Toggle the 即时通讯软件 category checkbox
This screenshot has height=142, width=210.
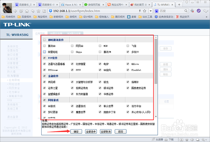pyautogui.click(x=44, y=40)
